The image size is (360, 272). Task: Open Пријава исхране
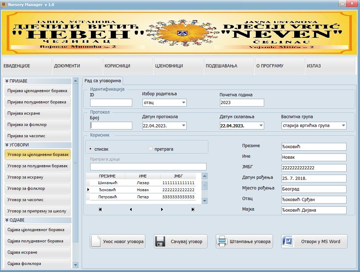[37, 113]
